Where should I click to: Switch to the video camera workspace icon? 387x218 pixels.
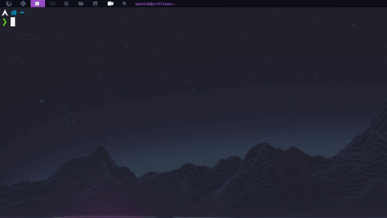[x=110, y=3]
